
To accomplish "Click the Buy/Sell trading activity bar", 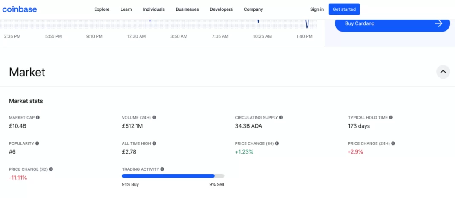I will [173, 176].
